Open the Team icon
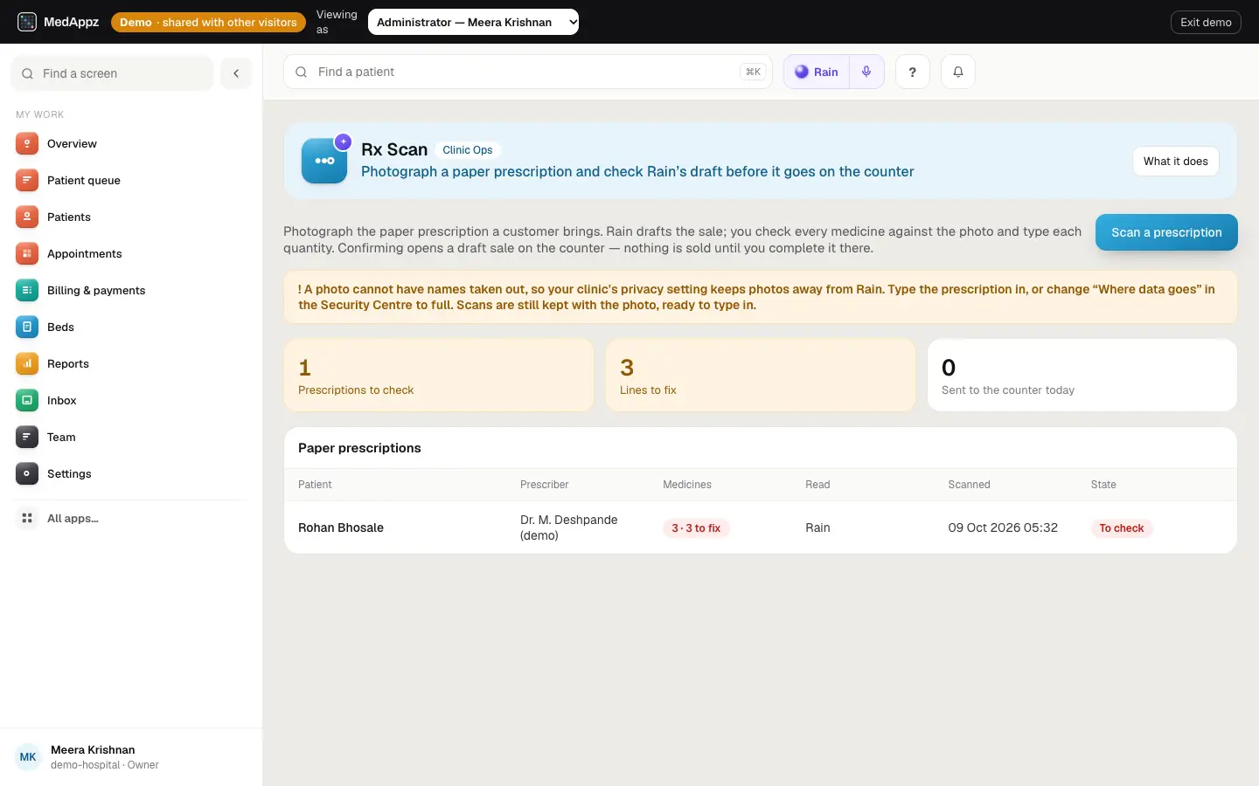 pos(27,438)
